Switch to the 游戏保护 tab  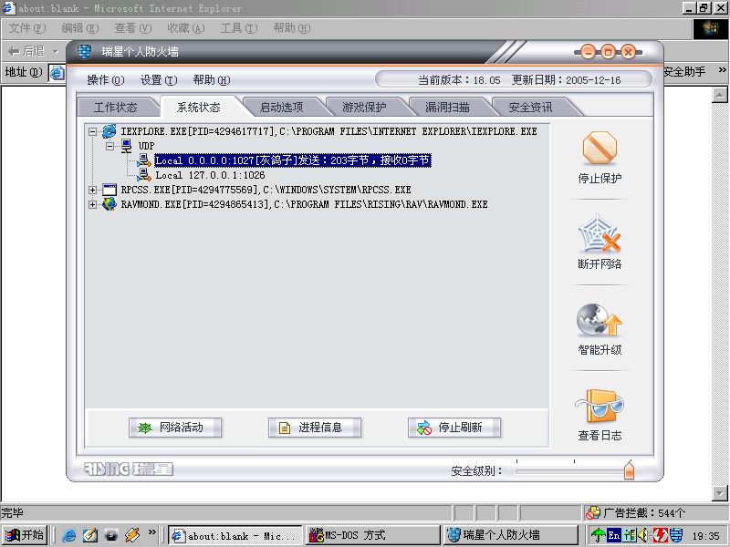[x=364, y=108]
